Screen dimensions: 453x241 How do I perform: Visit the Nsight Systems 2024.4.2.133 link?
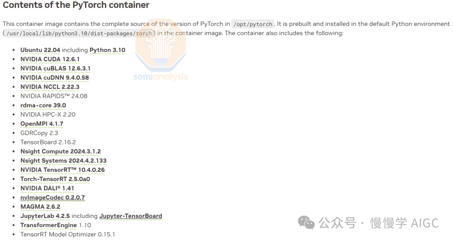63,160
